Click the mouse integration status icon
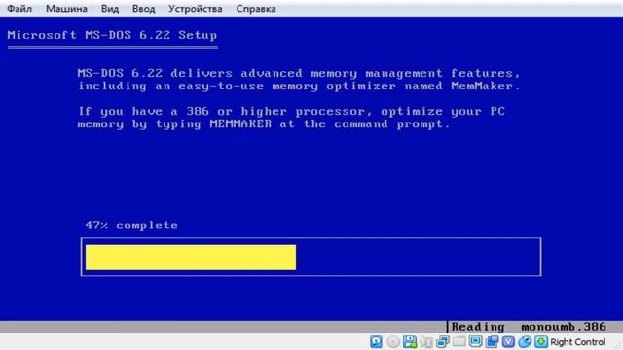The width and height of the screenshot is (623, 350). pos(525,341)
